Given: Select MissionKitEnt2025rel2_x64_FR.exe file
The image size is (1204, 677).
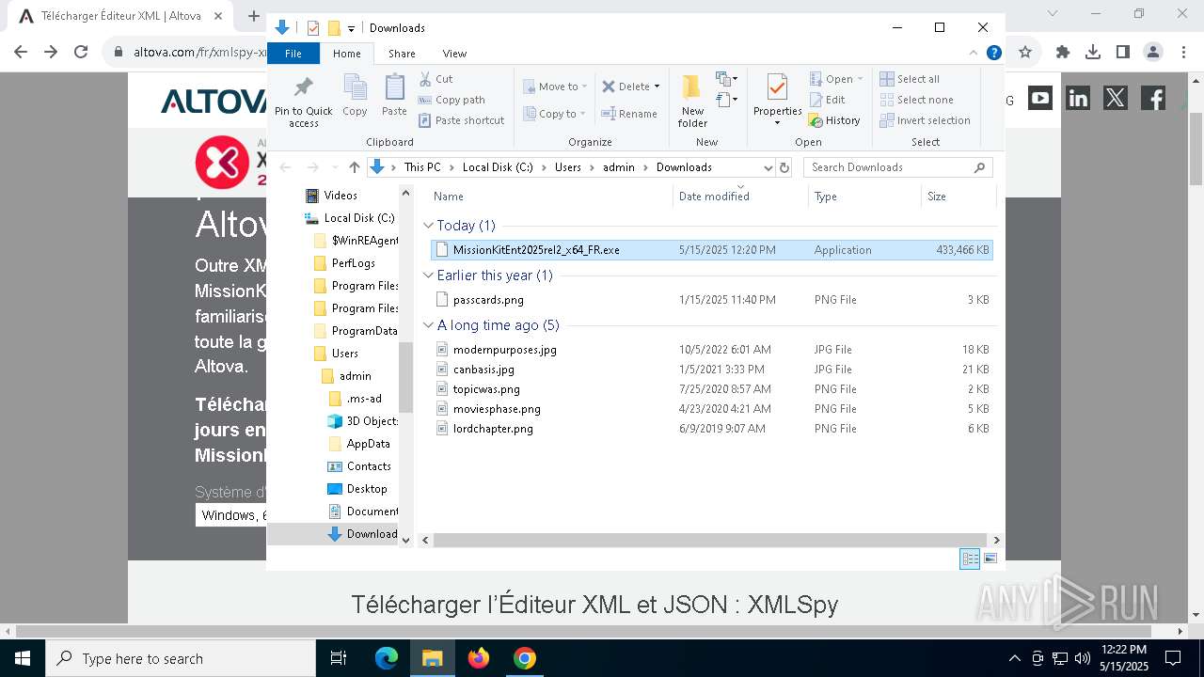Looking at the screenshot, I should 712,250.
